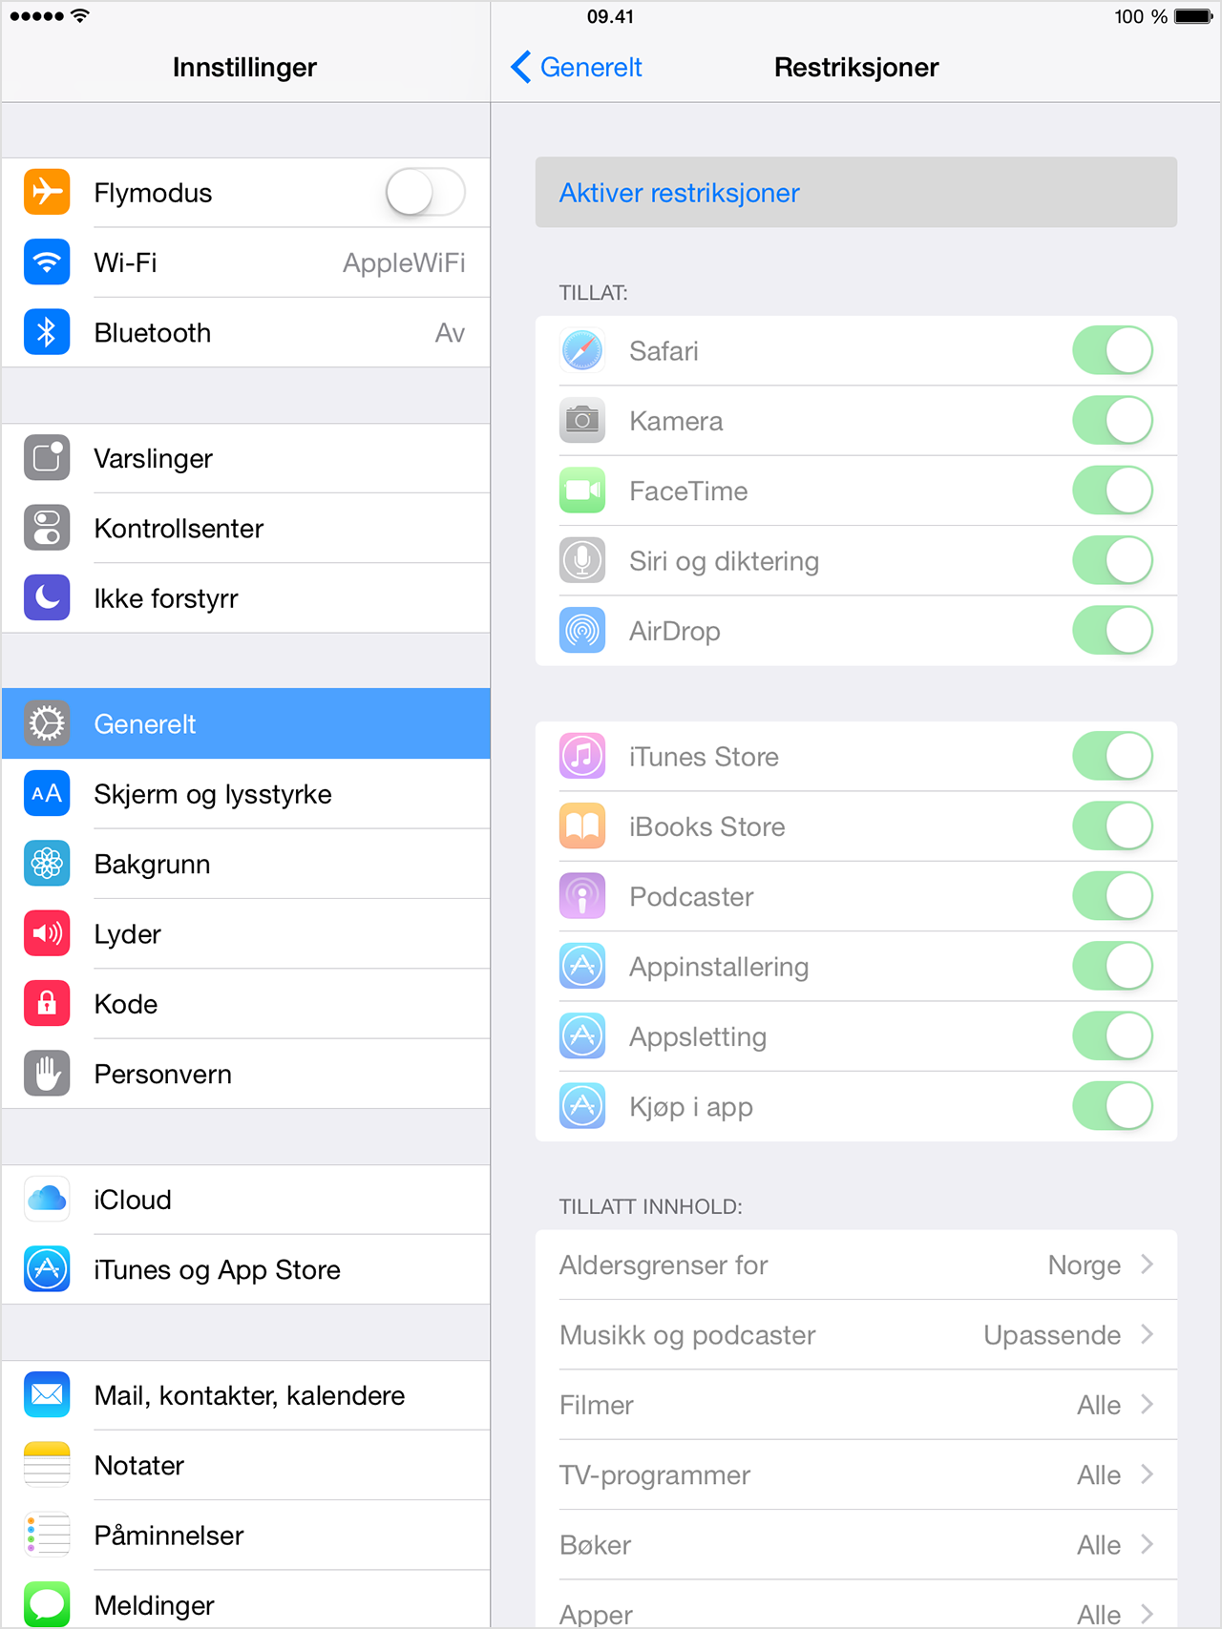Open iCloud via cloud icon
This screenshot has width=1222, height=1630.
point(47,1200)
